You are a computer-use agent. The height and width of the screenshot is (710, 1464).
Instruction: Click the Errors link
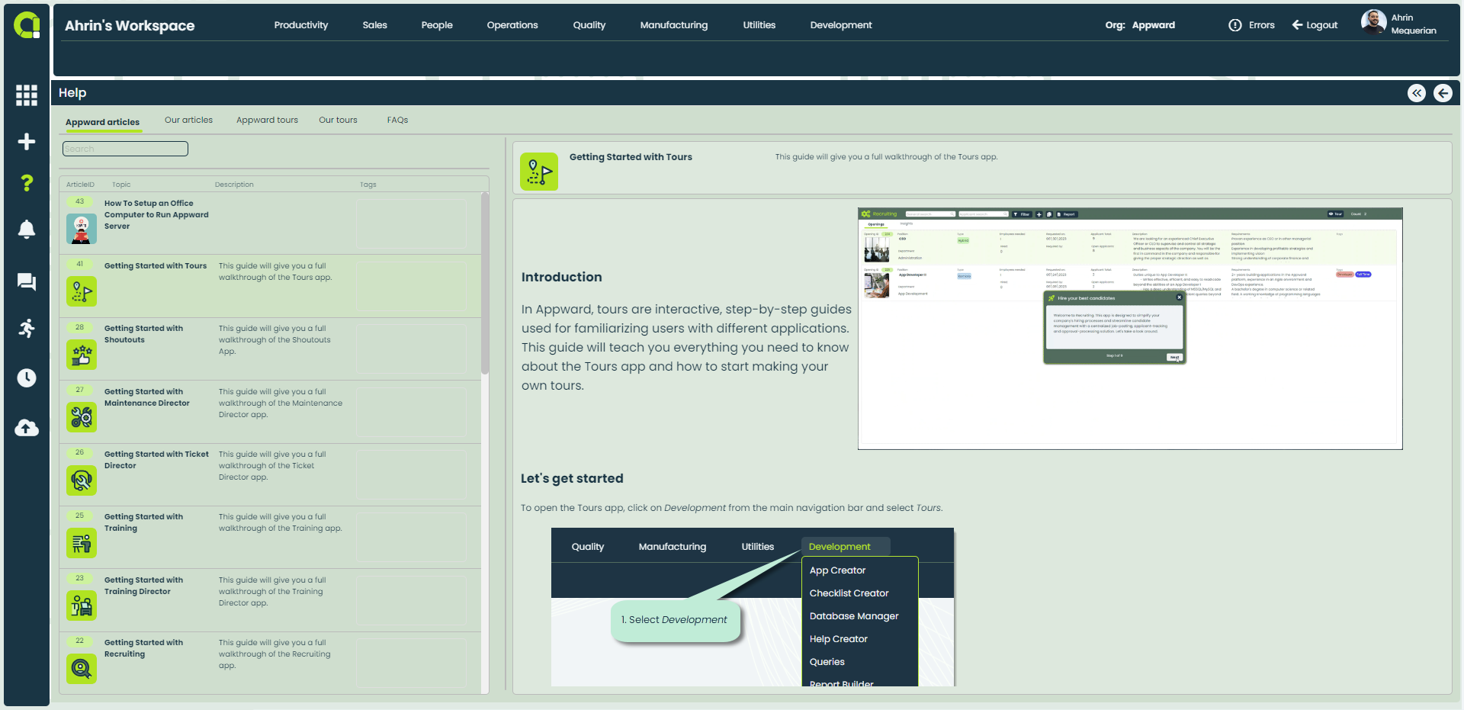tap(1262, 25)
